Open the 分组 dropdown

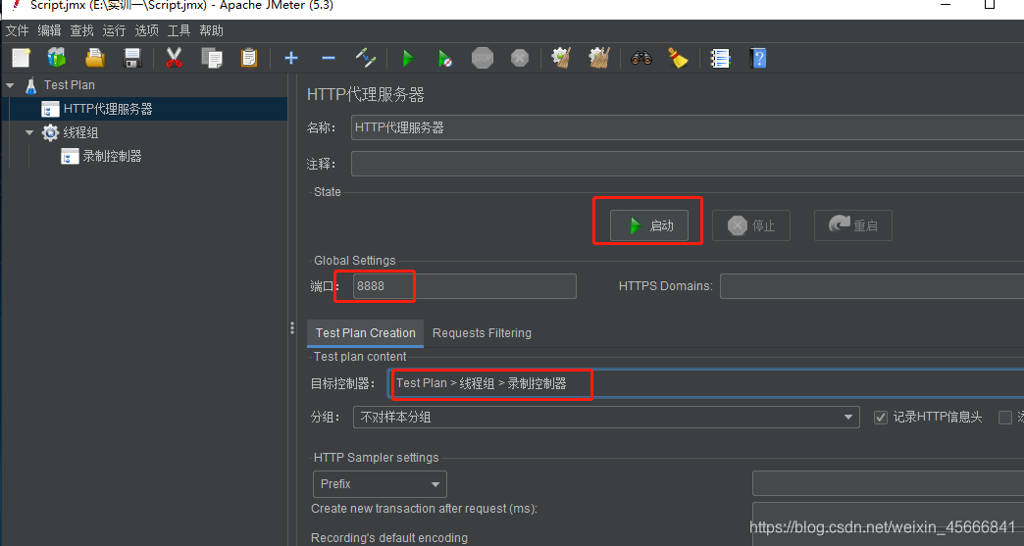[606, 417]
